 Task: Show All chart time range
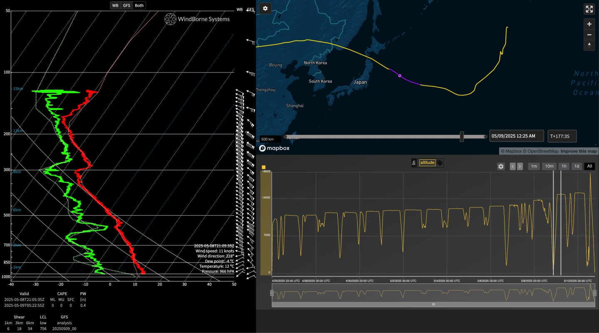589,166
